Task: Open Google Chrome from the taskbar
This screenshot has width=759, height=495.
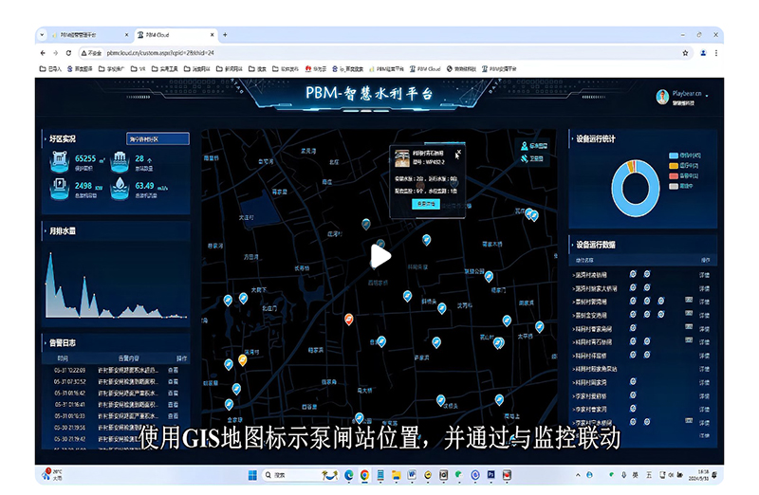Action: coord(364,475)
